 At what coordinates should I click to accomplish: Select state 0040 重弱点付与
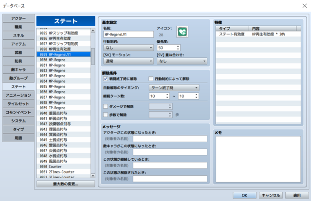(64, 113)
